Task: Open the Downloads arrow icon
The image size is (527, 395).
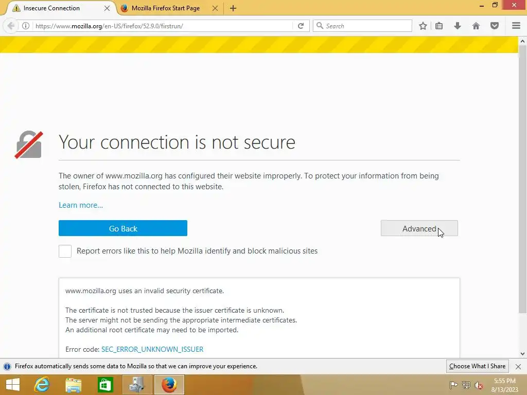Action: pyautogui.click(x=458, y=26)
